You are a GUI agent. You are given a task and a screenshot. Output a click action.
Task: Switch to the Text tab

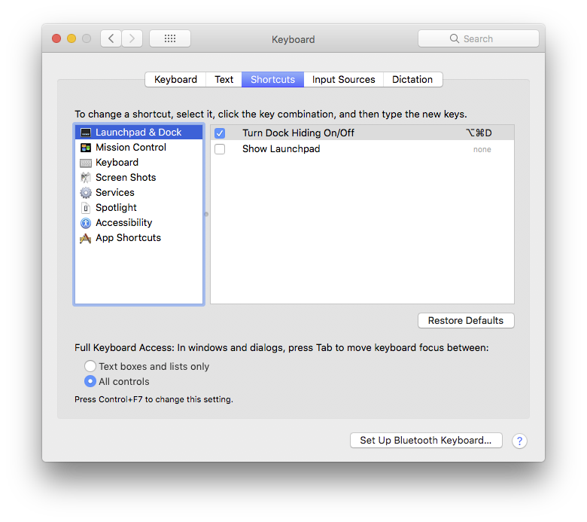tap(224, 79)
